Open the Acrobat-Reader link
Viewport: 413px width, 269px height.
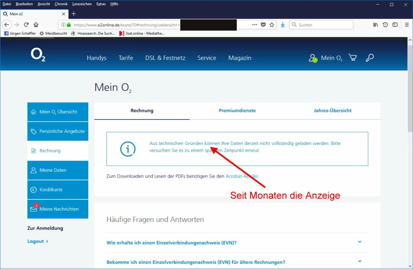click(242, 176)
